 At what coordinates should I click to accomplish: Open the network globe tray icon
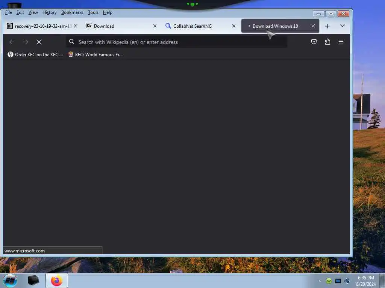347,281
